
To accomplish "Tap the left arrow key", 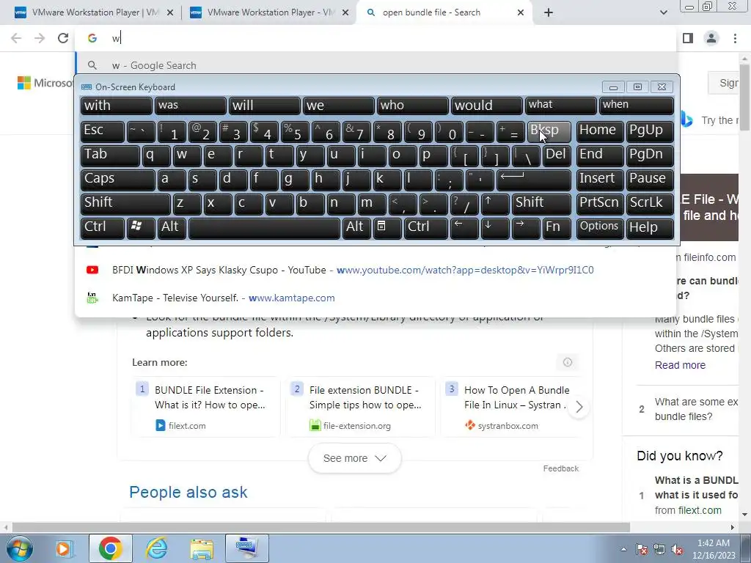I will click(464, 228).
